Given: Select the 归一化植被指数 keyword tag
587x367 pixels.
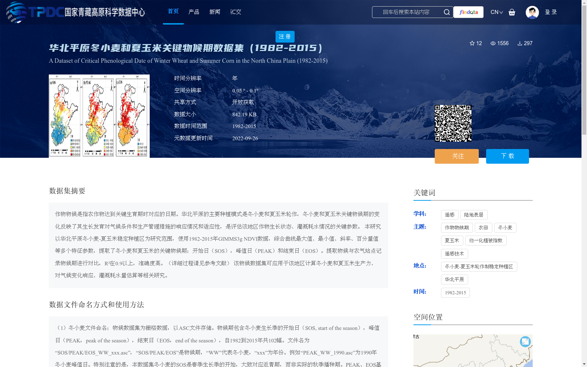Looking at the screenshot, I should click(486, 241).
